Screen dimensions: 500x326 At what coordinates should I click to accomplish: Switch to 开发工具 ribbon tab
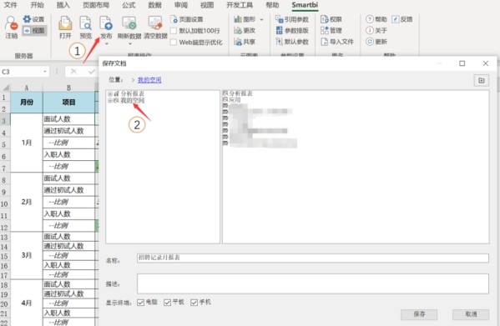(240, 5)
